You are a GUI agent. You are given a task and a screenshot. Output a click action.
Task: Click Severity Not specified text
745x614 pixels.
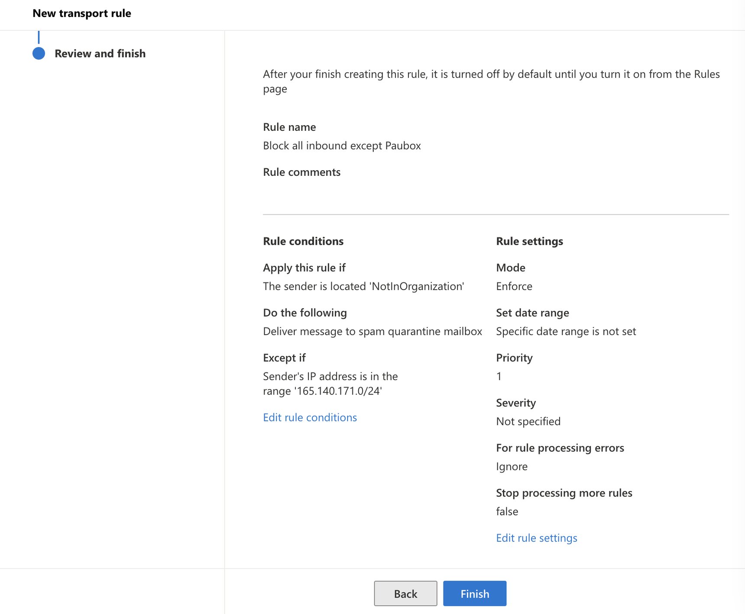(528, 421)
